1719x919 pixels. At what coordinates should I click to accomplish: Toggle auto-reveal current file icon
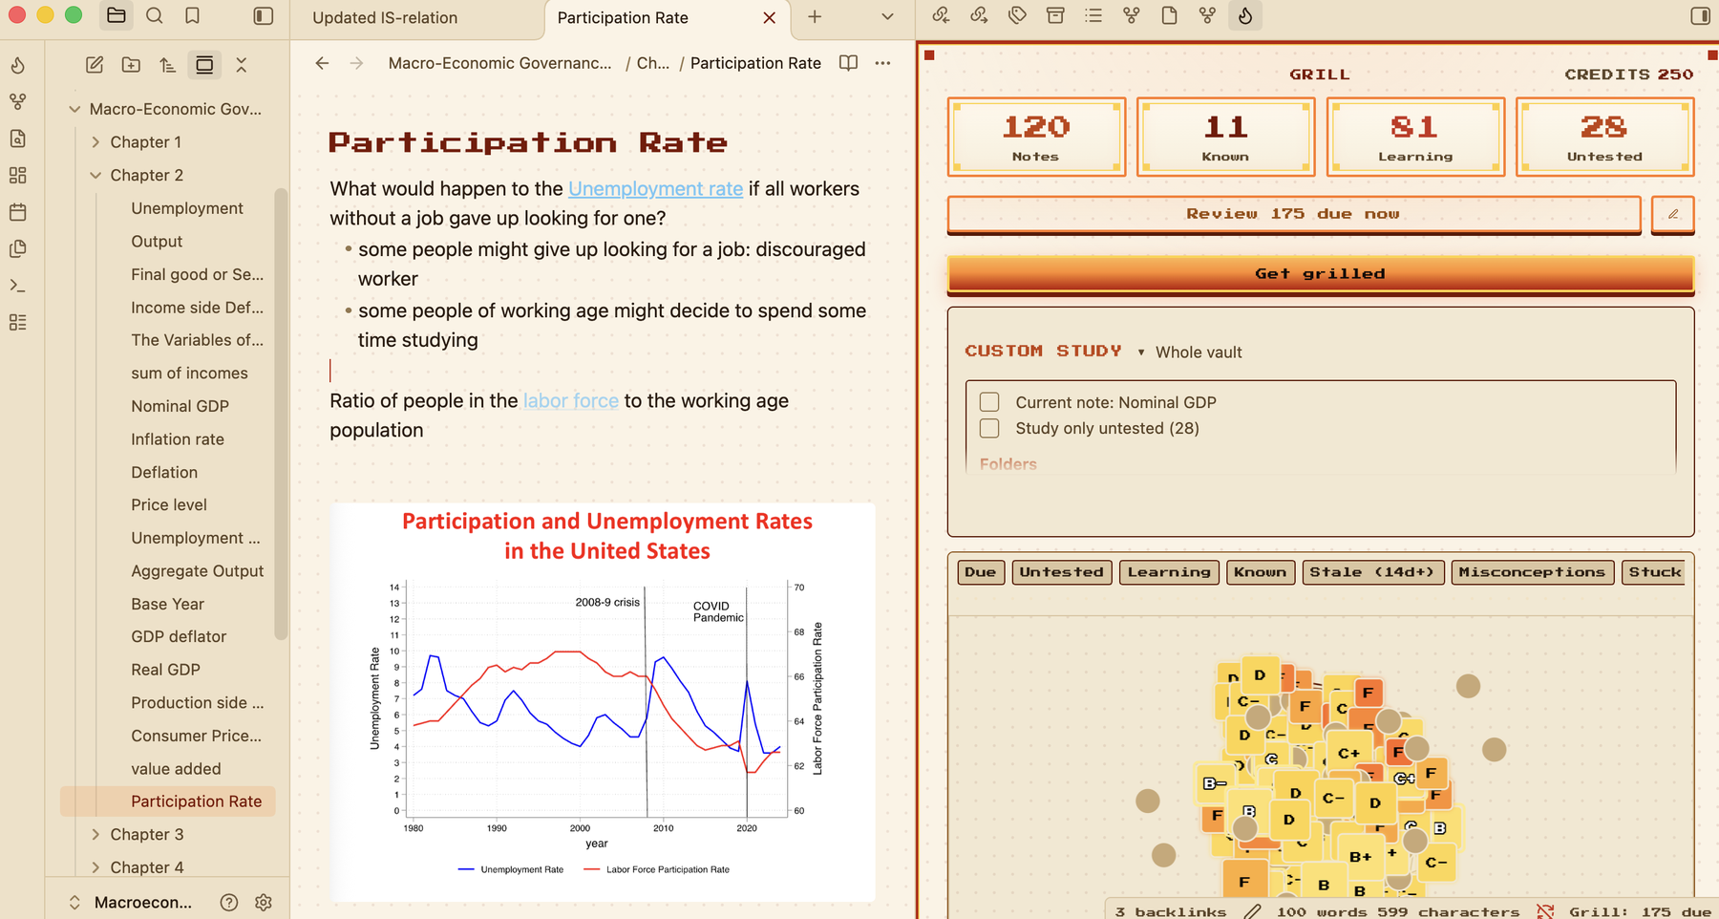pyautogui.click(x=204, y=65)
